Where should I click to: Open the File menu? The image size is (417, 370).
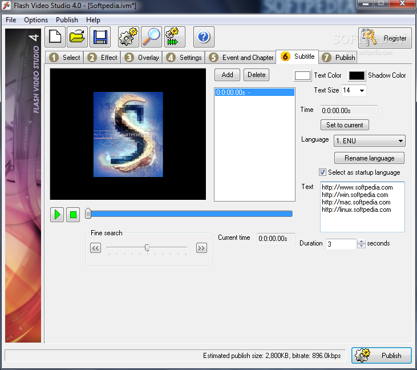11,20
